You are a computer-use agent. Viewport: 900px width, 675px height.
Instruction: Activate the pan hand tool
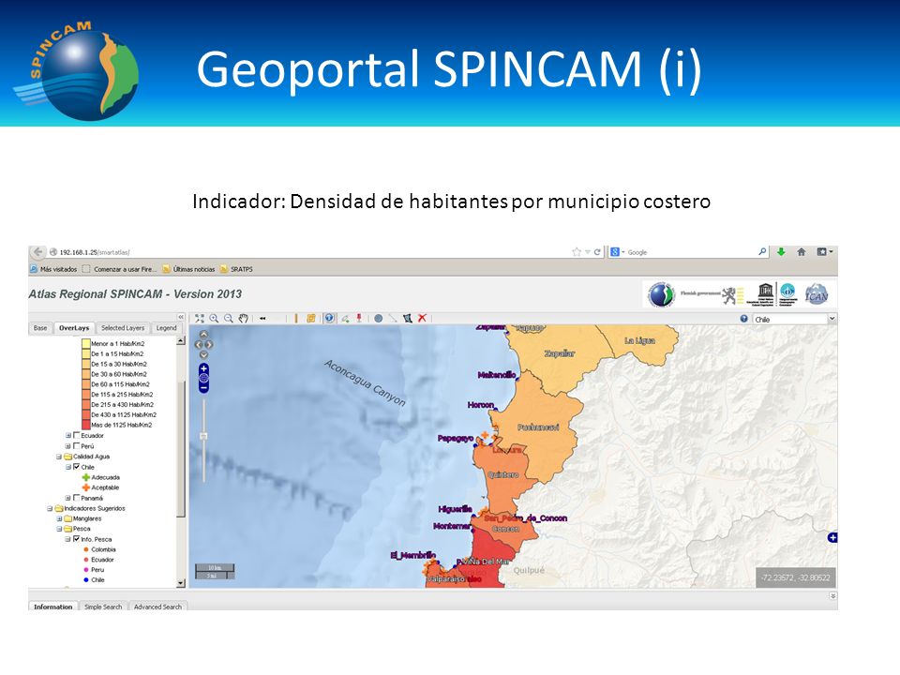[244, 319]
